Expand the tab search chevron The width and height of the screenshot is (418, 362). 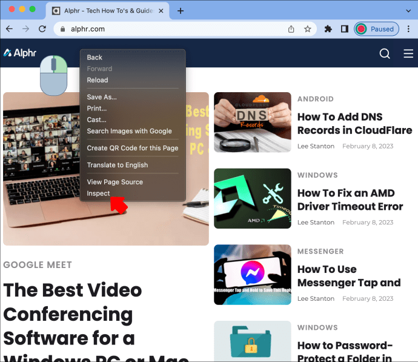[408, 11]
